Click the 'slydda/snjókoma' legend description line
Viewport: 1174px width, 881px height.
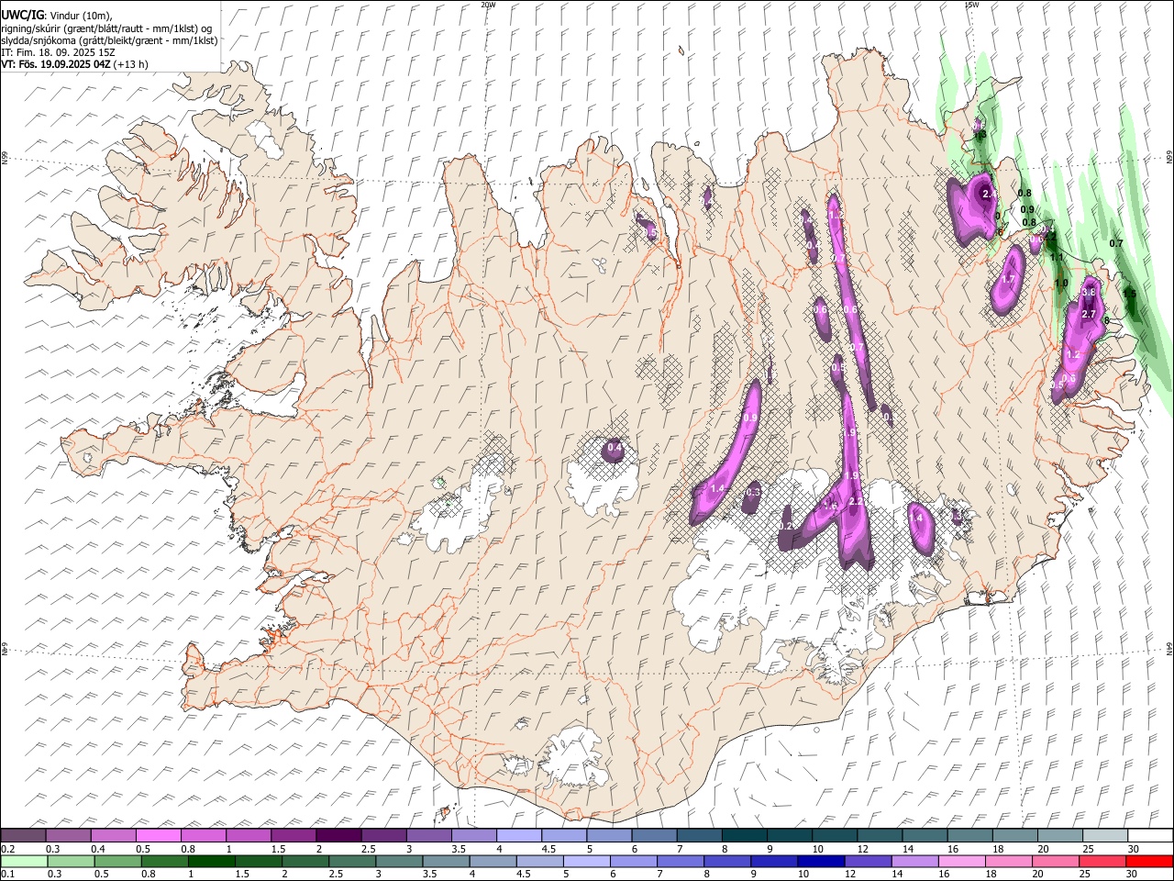click(x=109, y=40)
